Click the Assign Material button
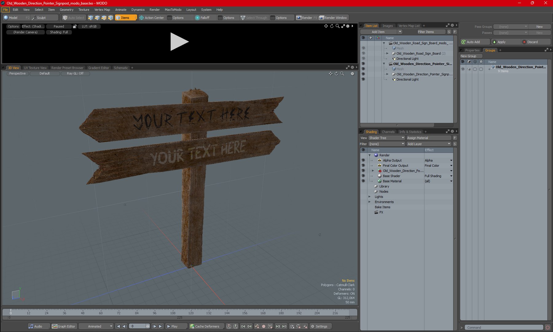 click(x=429, y=138)
